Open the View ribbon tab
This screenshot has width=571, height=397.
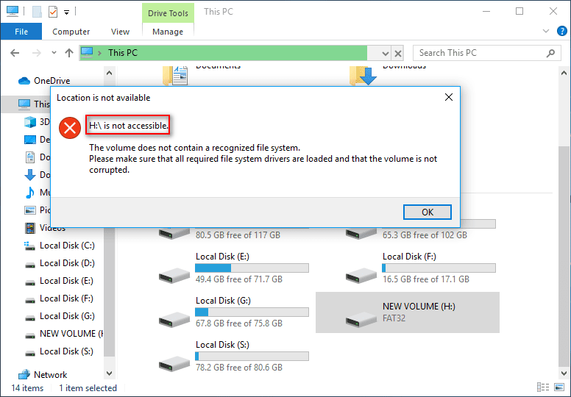tap(120, 32)
